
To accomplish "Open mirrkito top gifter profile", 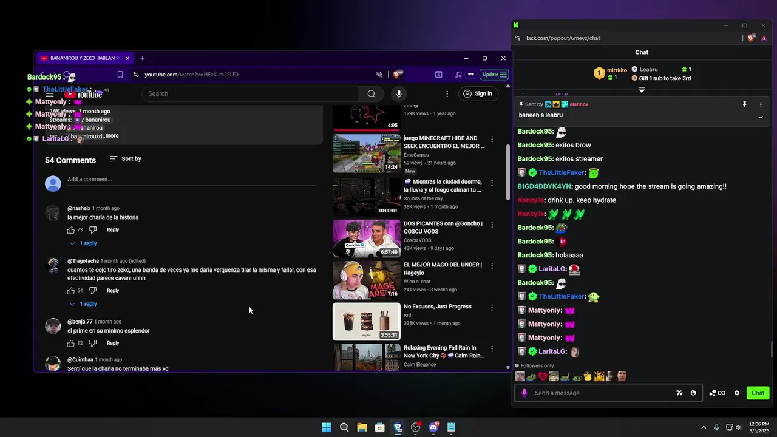I will pyautogui.click(x=617, y=70).
